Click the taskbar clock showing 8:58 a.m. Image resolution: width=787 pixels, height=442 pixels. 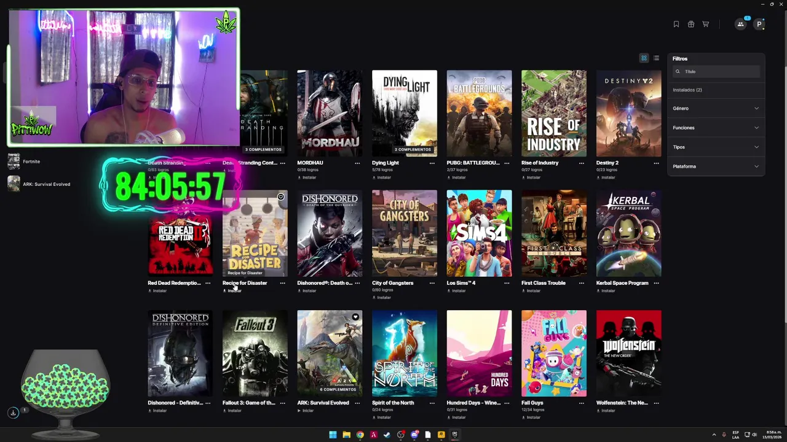point(771,435)
